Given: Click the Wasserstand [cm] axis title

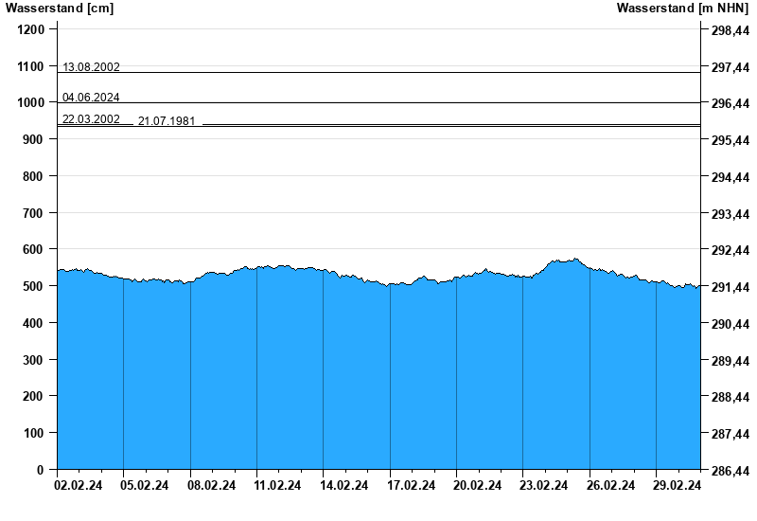Looking at the screenshot, I should pyautogui.click(x=60, y=9).
